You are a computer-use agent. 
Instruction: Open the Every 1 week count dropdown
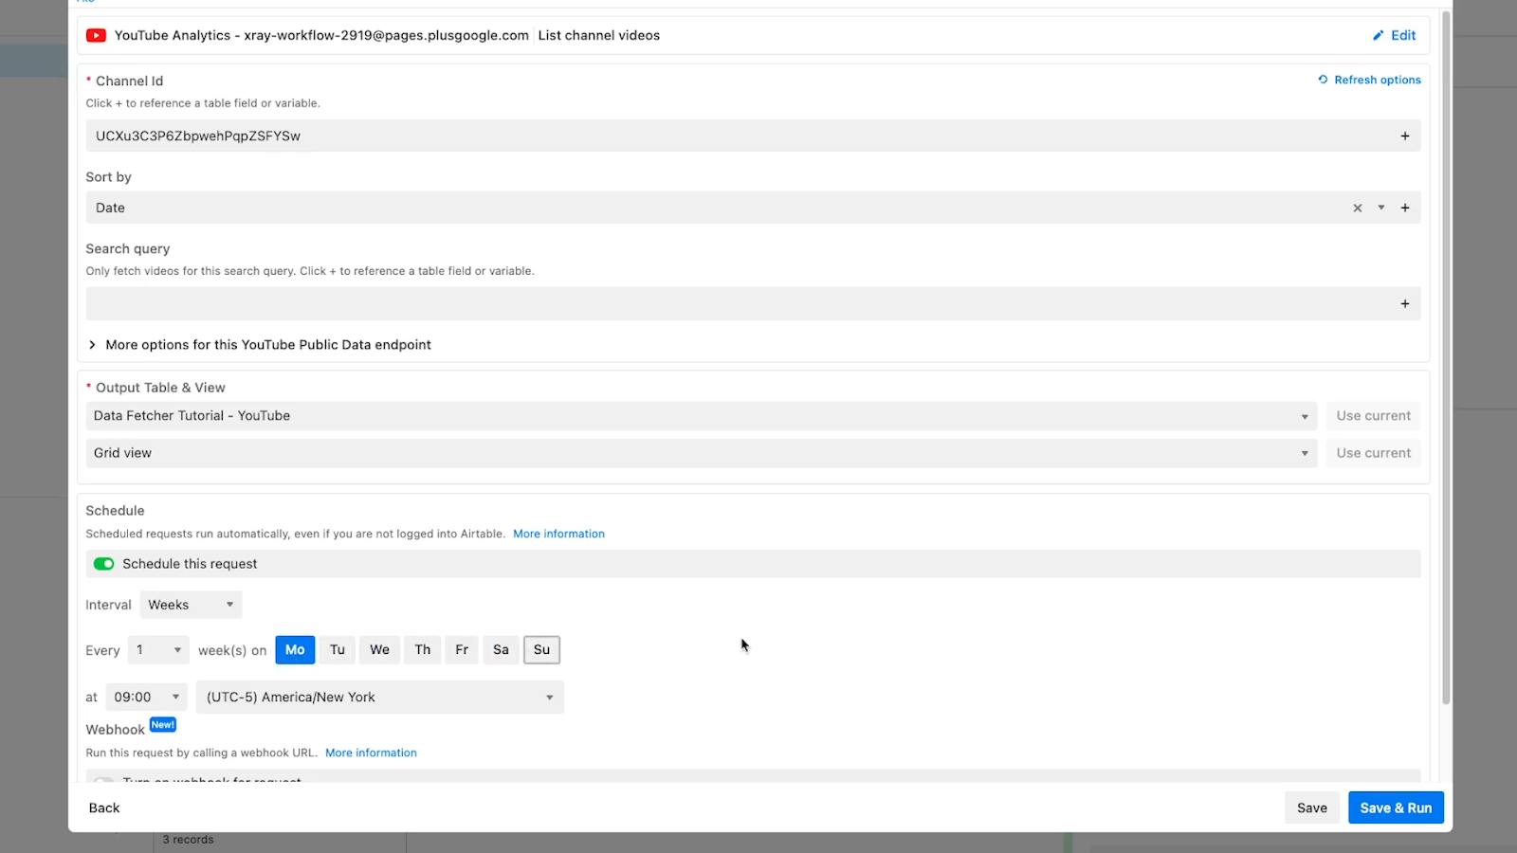(158, 650)
